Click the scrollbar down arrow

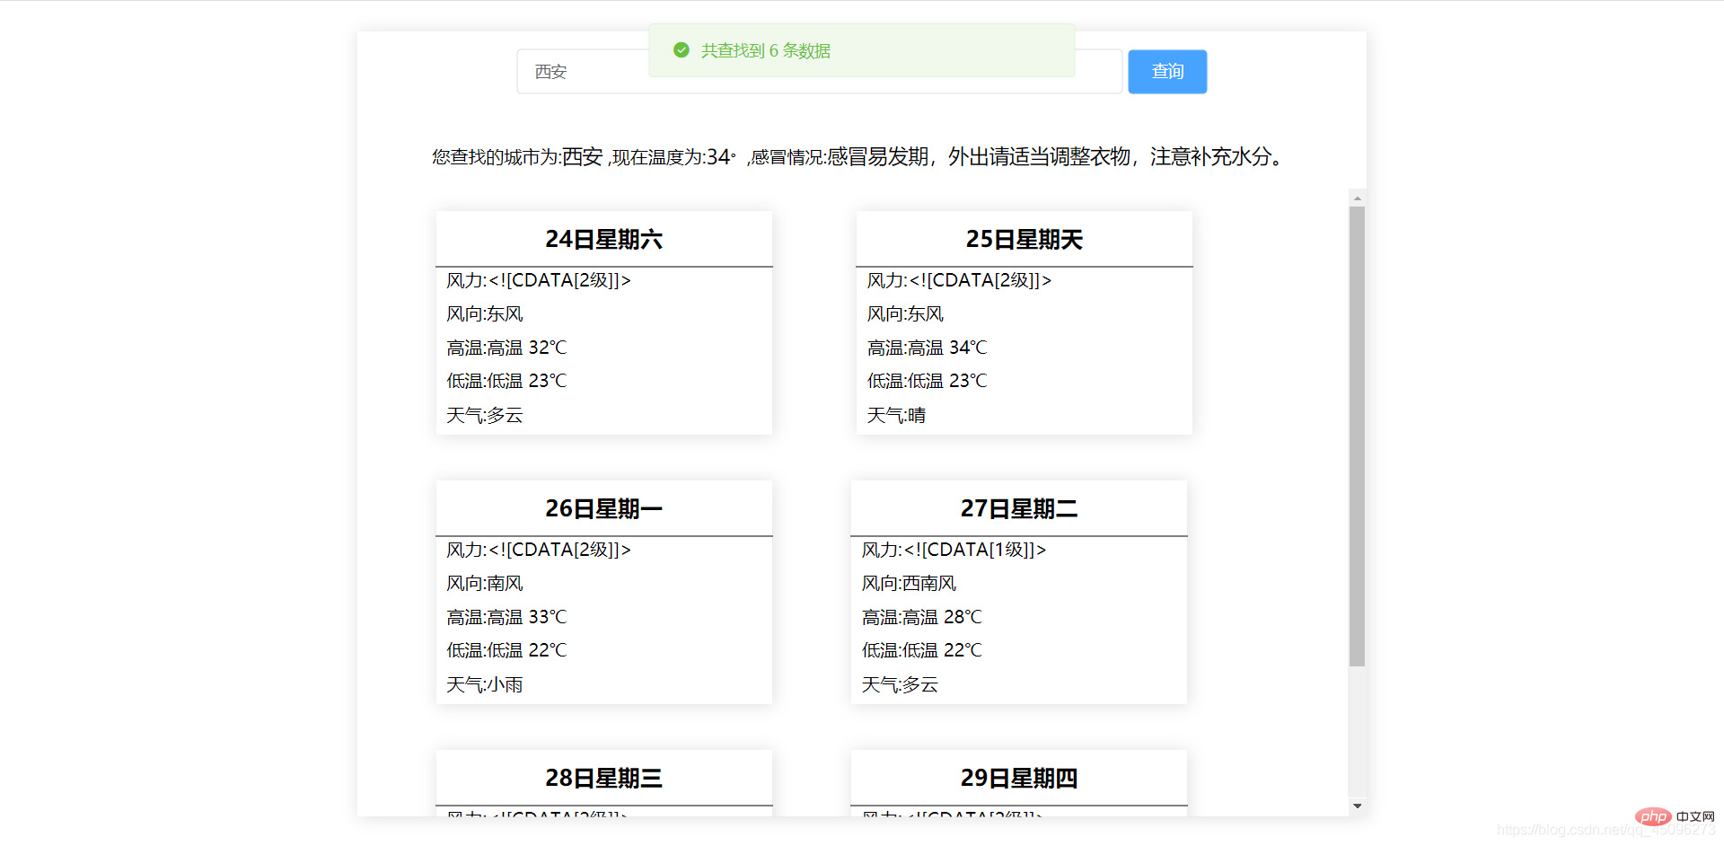coord(1358,806)
